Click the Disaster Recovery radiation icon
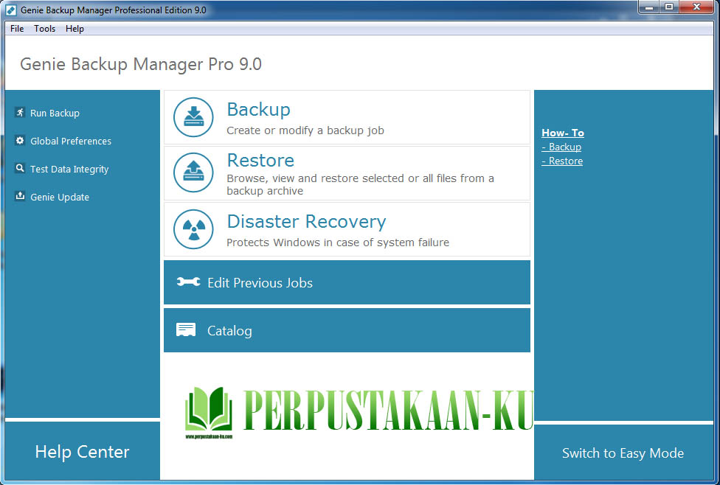Screen dimensions: 720x485 click(x=193, y=229)
